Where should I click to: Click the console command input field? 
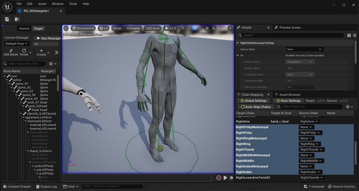(x=112, y=186)
